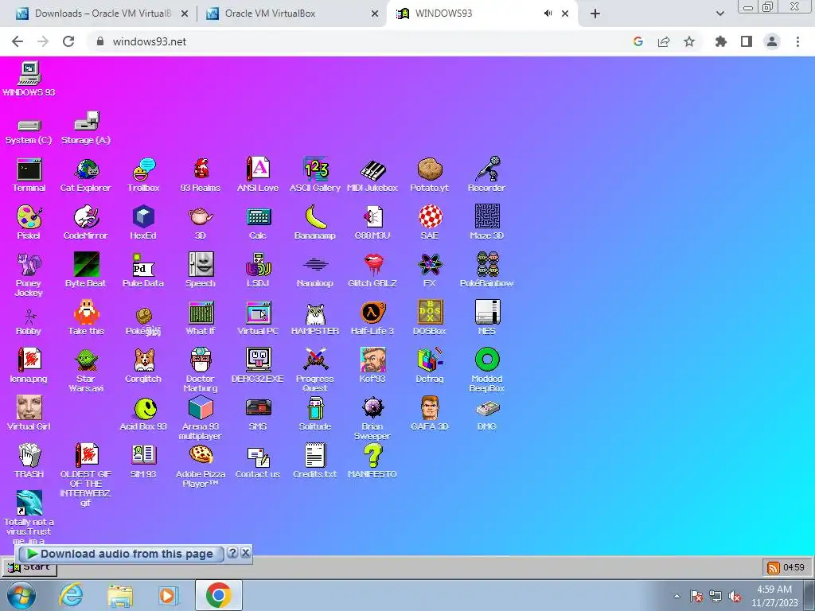Viewport: 815px width, 611px height.
Task: Open the SAE checkered ball icon
Action: click(x=429, y=223)
